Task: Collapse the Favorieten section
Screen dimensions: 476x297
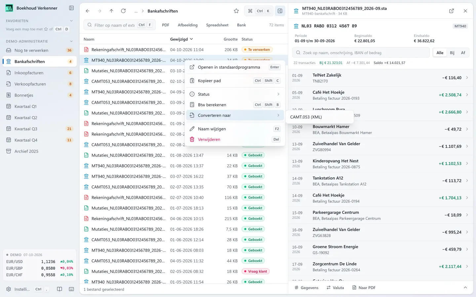Action: [71, 21]
